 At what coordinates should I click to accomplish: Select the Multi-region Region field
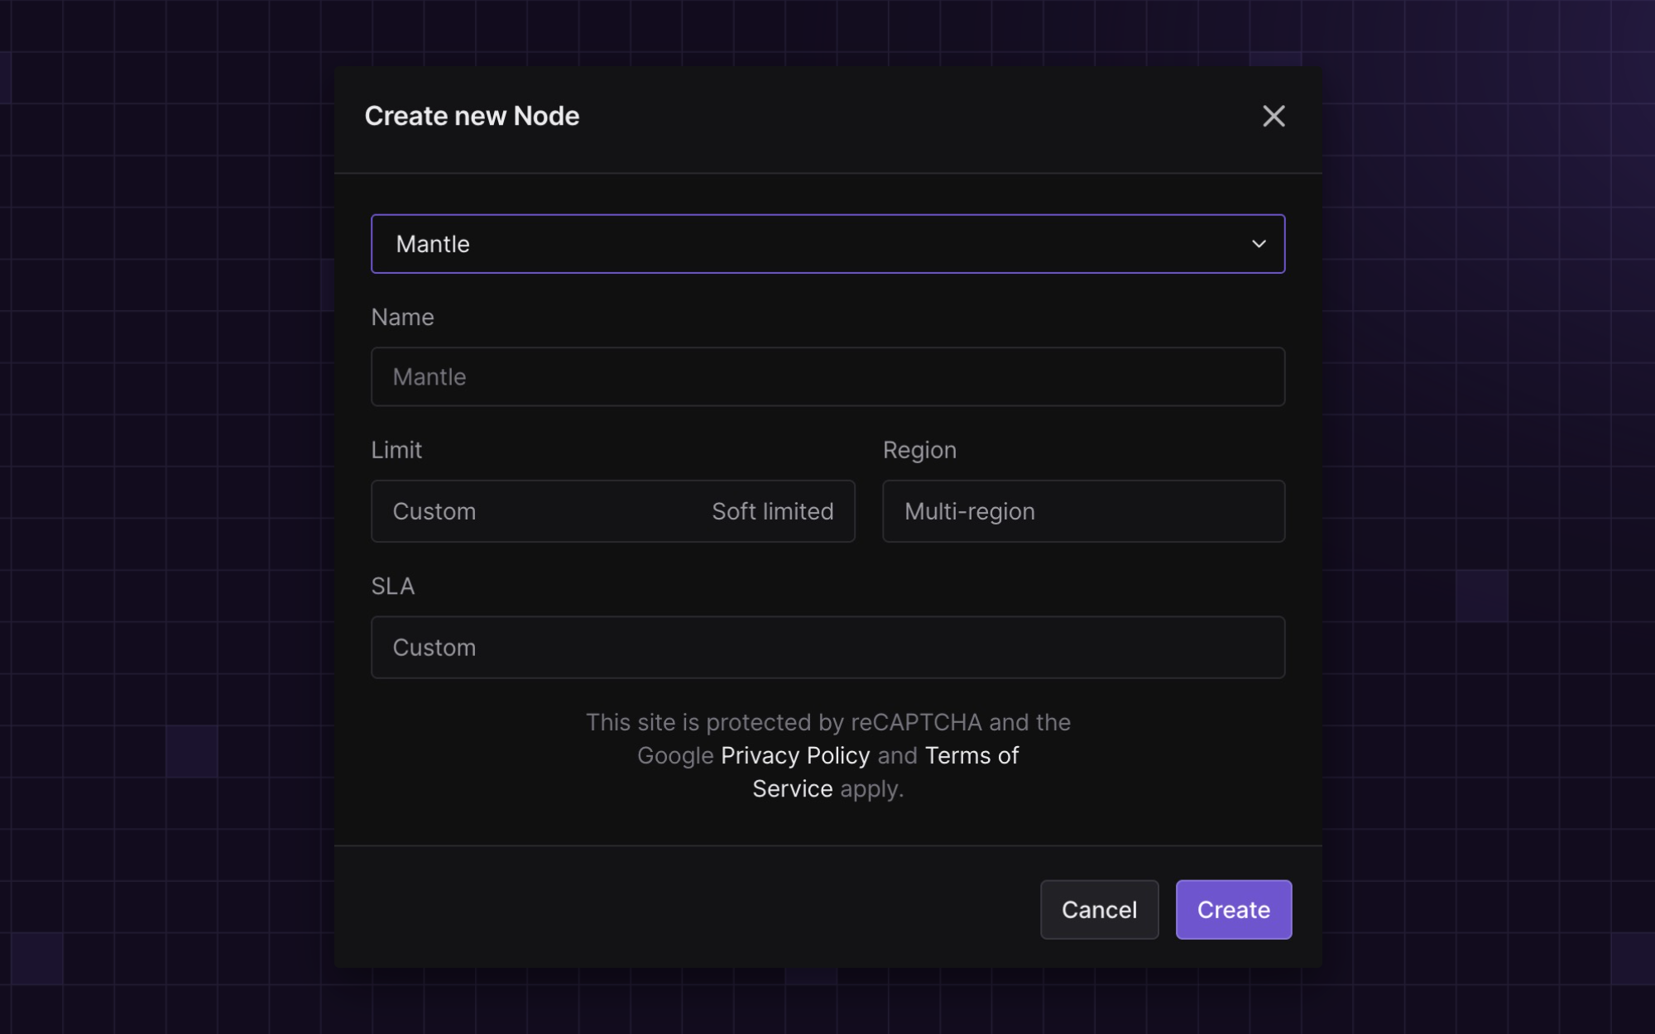tap(1083, 511)
